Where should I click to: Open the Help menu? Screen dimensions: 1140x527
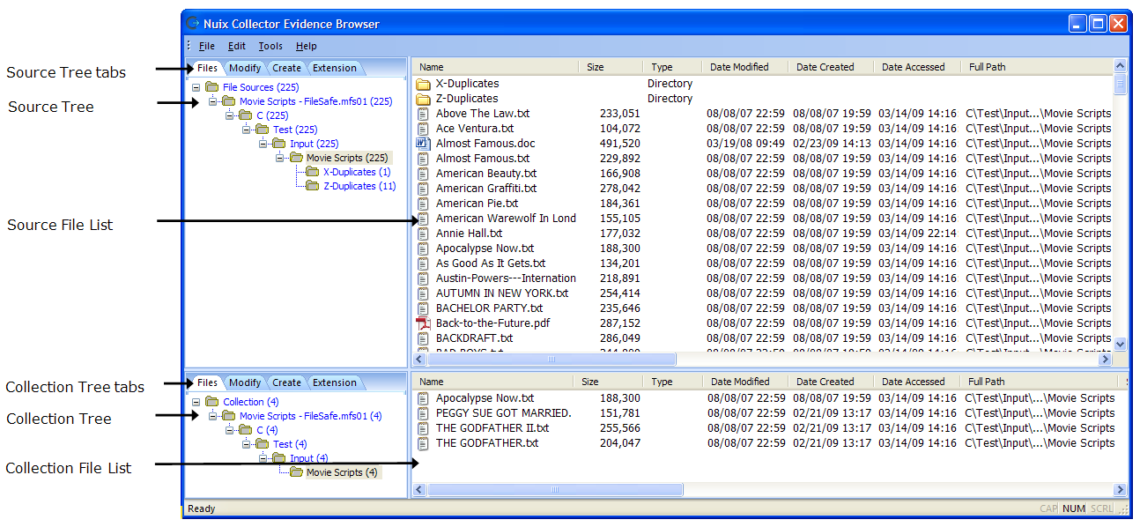pos(306,46)
